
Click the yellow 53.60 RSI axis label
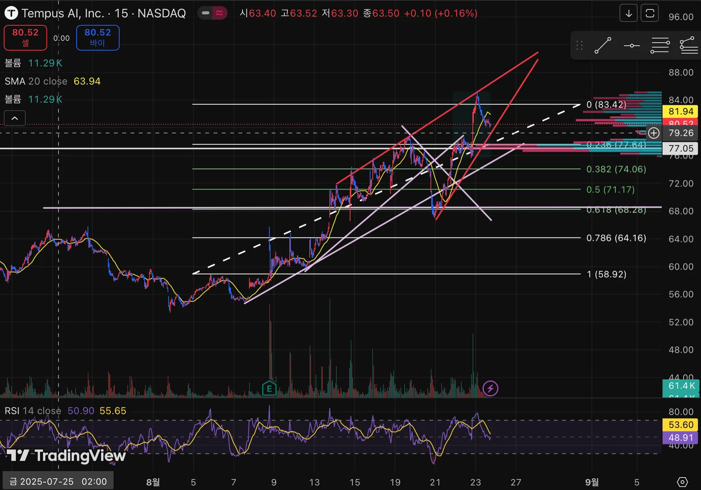pos(681,425)
